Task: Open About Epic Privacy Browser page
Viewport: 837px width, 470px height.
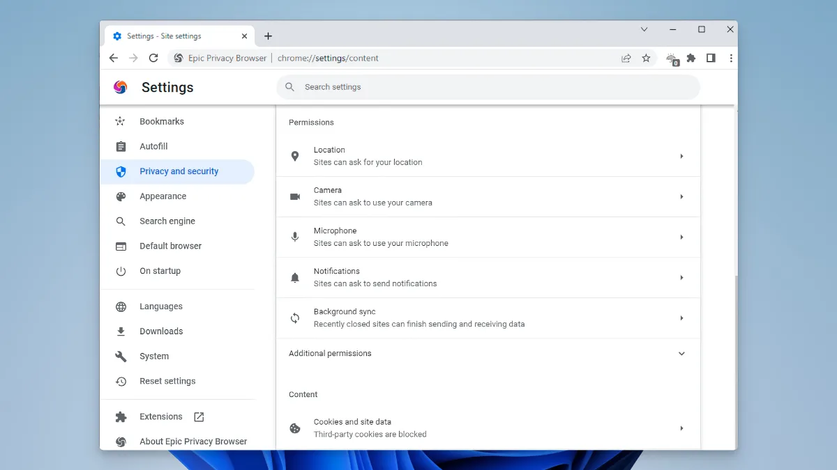Action: point(193,441)
